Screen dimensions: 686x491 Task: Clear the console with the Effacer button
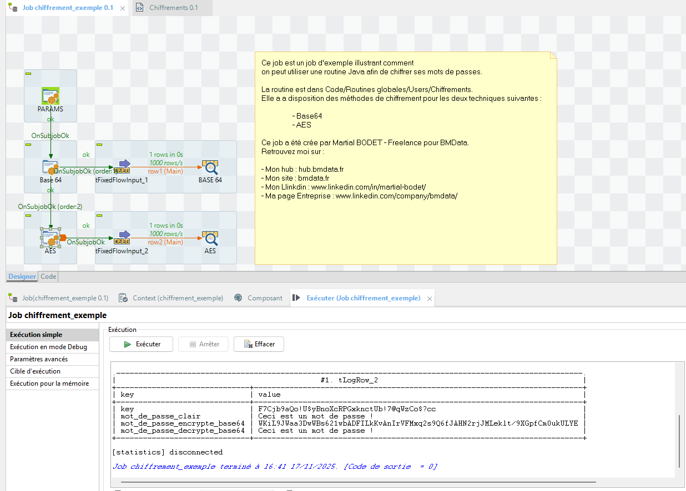point(259,344)
